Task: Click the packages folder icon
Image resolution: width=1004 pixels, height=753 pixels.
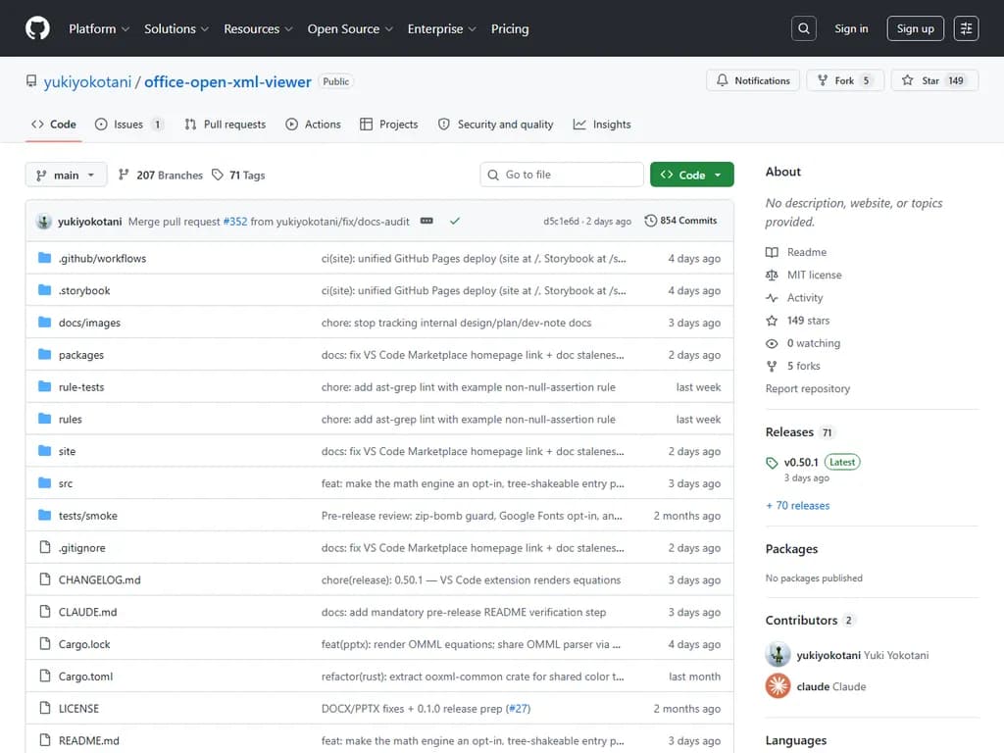Action: [x=44, y=354]
